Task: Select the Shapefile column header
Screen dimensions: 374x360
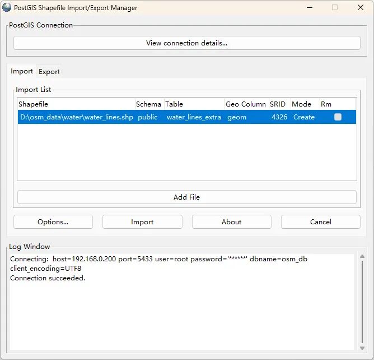Action: pos(76,104)
